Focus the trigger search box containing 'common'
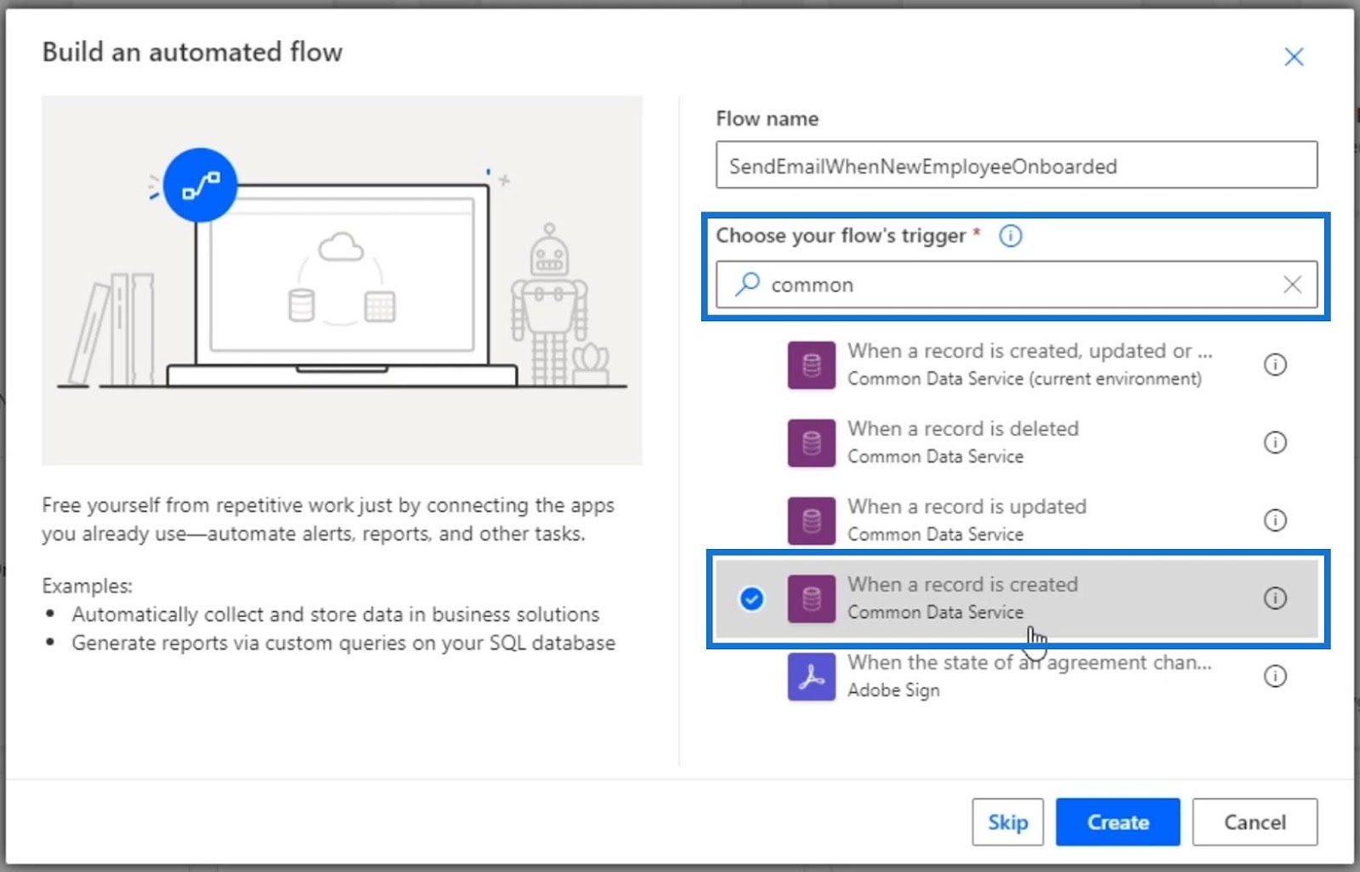Viewport: 1360px width, 872px height. coord(1016,285)
